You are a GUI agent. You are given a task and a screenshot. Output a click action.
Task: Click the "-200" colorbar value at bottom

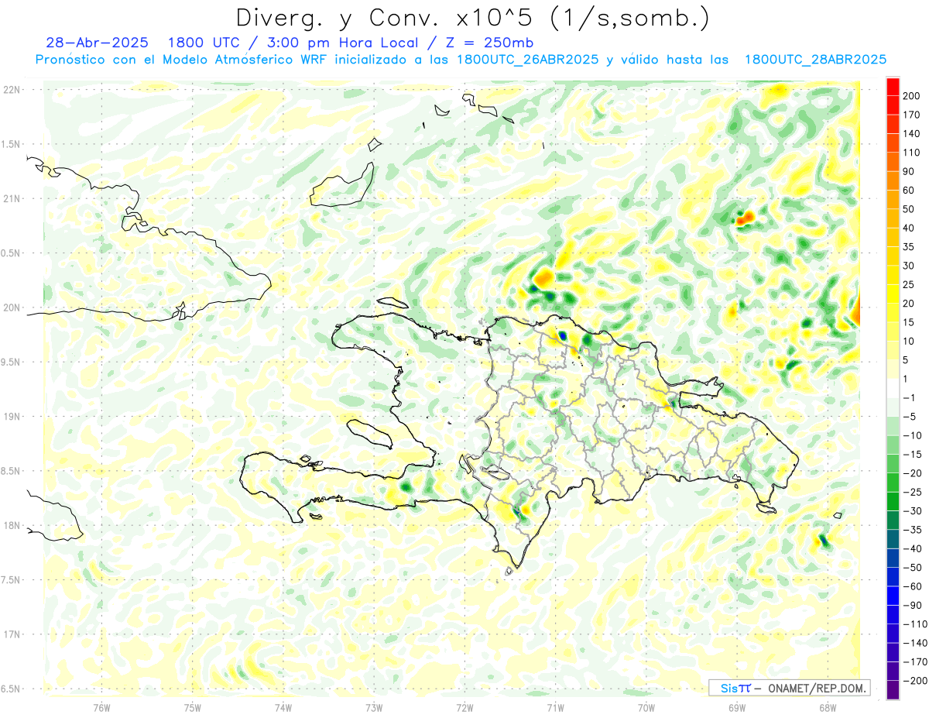(x=914, y=681)
